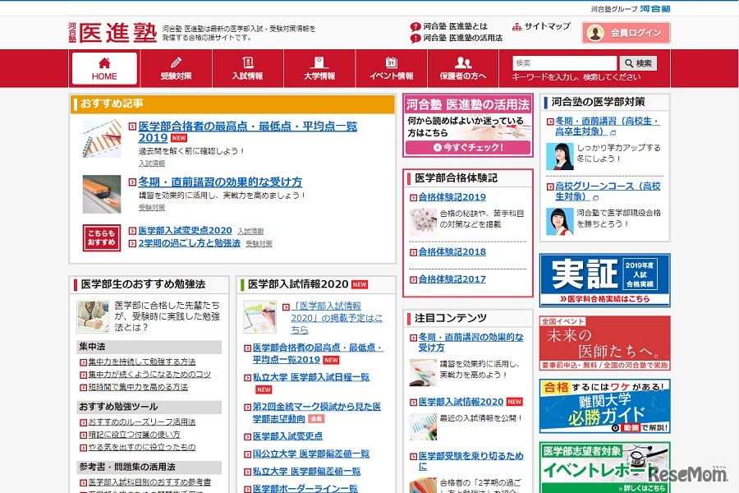
Task: Open 冬期・直前講習の効果的な受け方 in 注目コンテンツ
Action: [470, 343]
